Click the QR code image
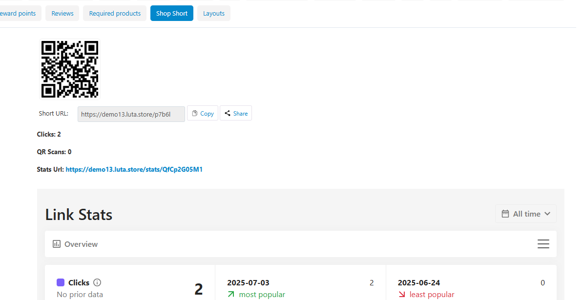The image size is (583, 300). (x=70, y=69)
